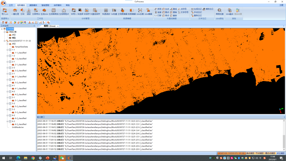Collapse the 5-3 block node
This screenshot has width=286, height=161.
click(7, 109)
